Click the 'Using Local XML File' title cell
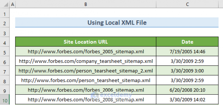This screenshot has width=223, height=105. [117, 23]
